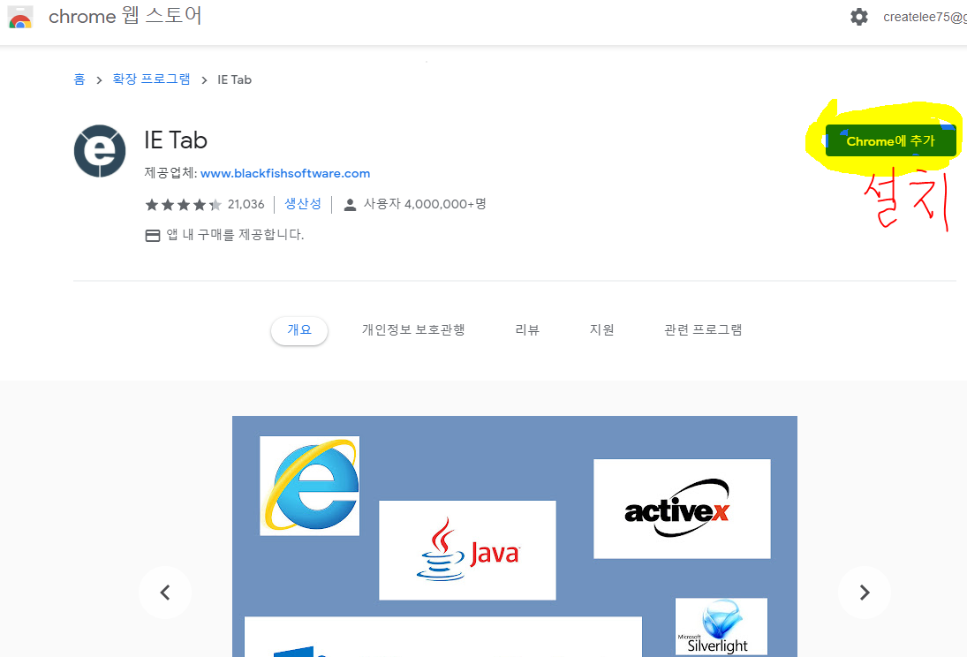This screenshot has width=967, height=657.
Task: Click the IE Tab extension logo icon
Action: 100,151
